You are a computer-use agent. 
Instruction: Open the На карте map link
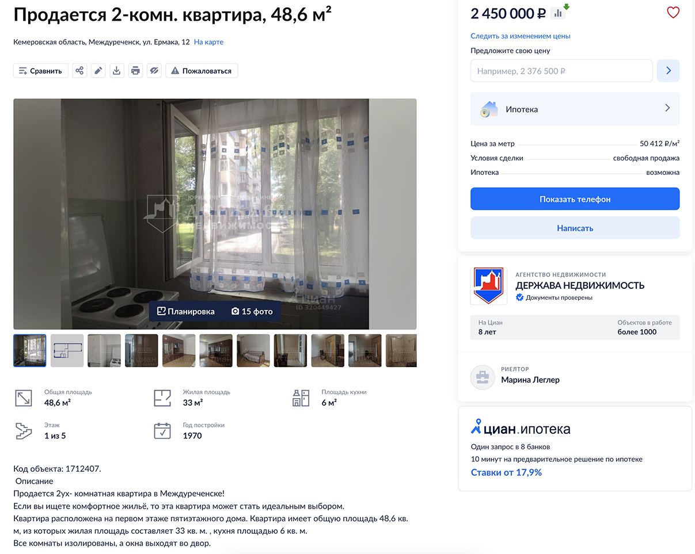[208, 42]
